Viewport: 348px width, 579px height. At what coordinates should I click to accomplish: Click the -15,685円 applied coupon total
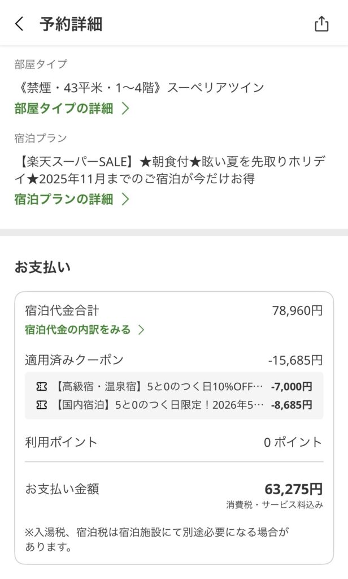click(x=295, y=360)
